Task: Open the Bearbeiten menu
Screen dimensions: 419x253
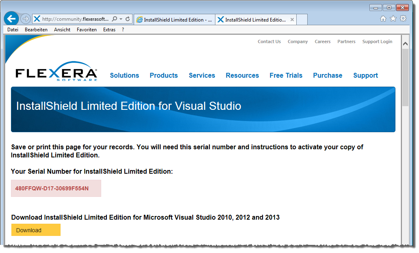Action: pyautogui.click(x=36, y=30)
